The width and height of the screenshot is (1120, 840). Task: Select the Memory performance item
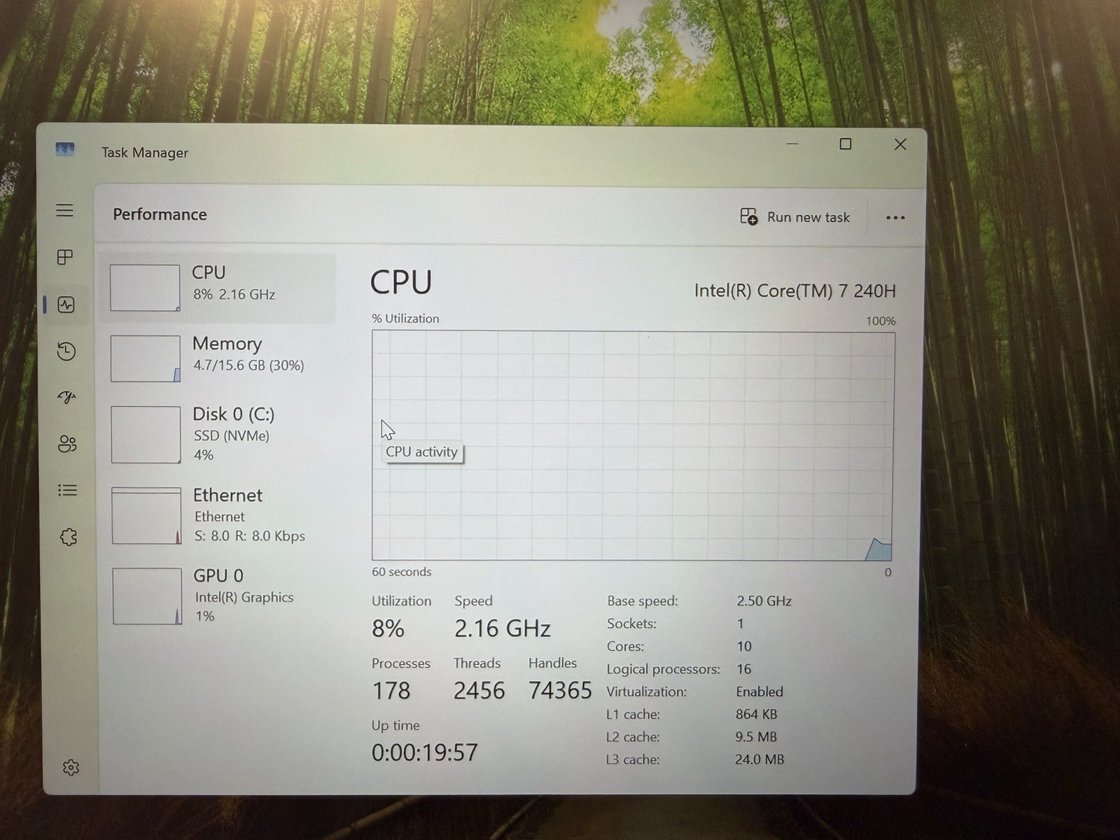click(x=219, y=358)
